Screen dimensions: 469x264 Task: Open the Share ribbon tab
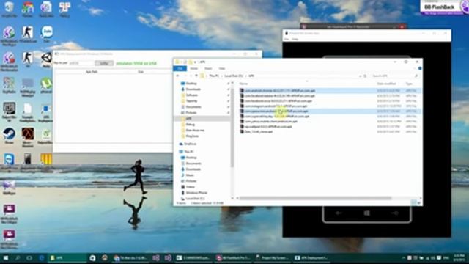pyautogui.click(x=208, y=68)
